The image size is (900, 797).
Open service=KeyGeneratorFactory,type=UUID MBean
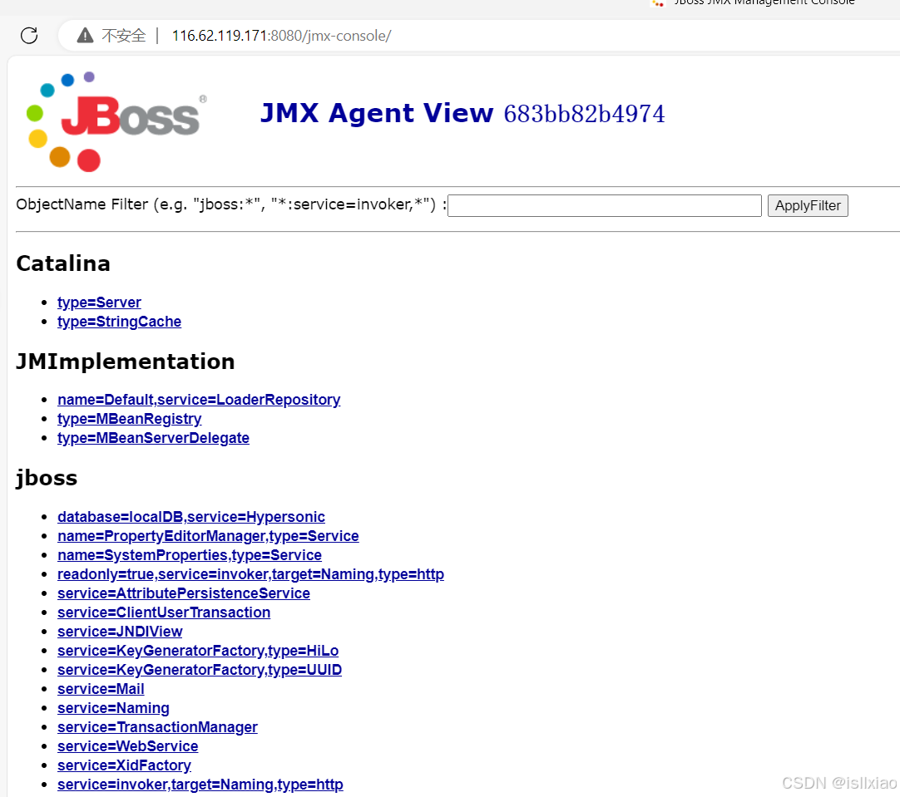200,669
